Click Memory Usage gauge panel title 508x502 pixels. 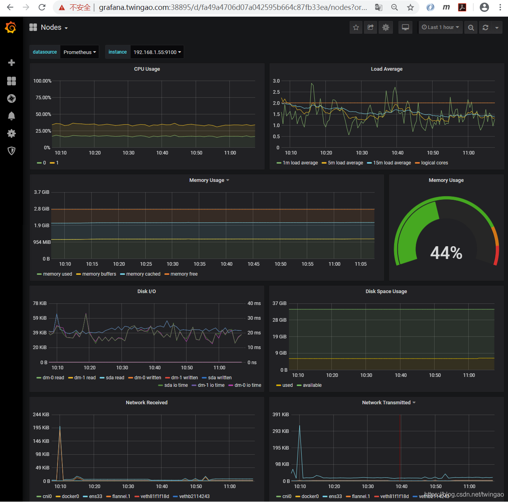coord(446,180)
